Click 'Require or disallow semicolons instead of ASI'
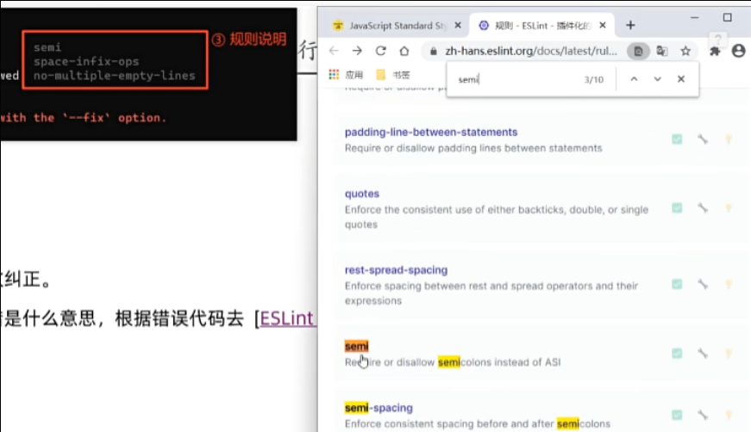Viewport: 751px width, 432px height. click(453, 362)
